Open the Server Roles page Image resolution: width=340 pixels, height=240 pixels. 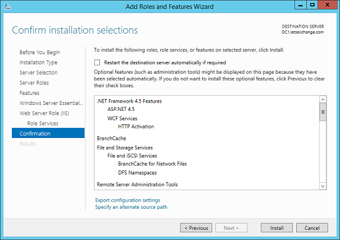(x=34, y=83)
